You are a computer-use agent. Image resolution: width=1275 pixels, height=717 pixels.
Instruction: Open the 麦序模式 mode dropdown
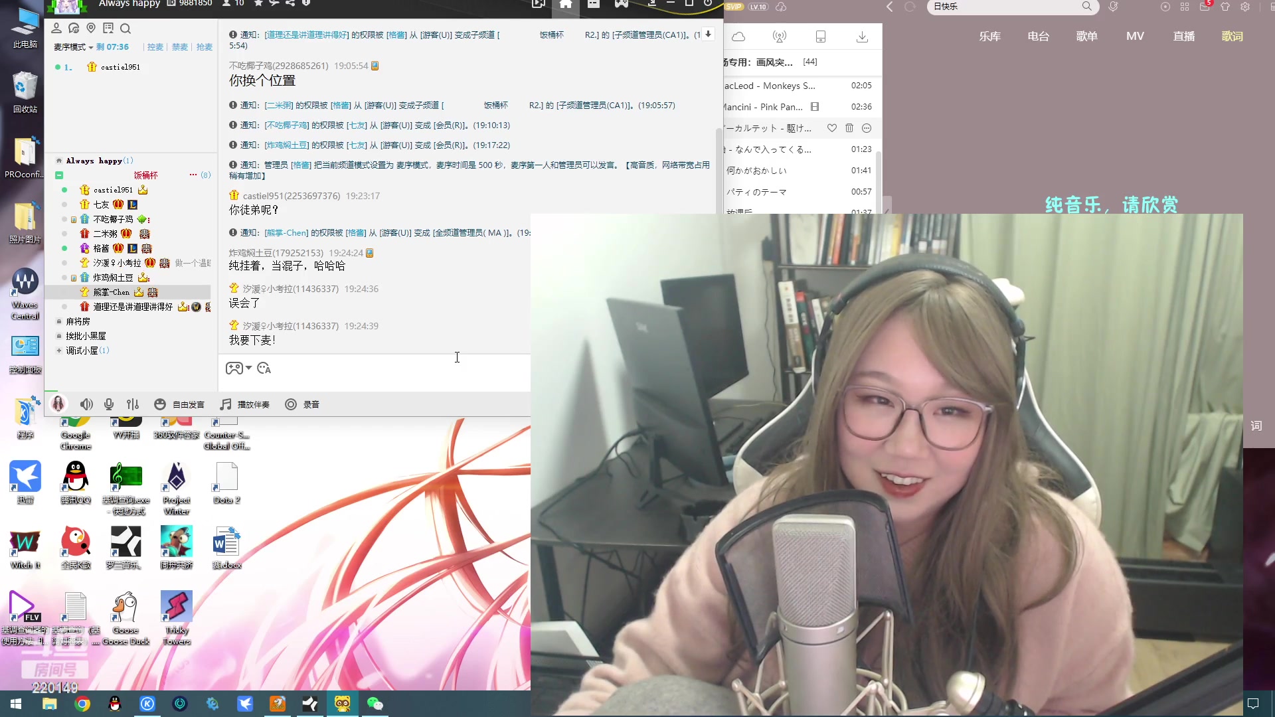pos(73,47)
